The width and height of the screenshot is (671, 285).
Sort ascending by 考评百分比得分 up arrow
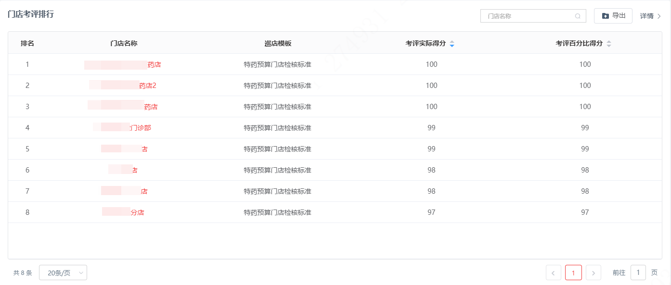point(608,42)
